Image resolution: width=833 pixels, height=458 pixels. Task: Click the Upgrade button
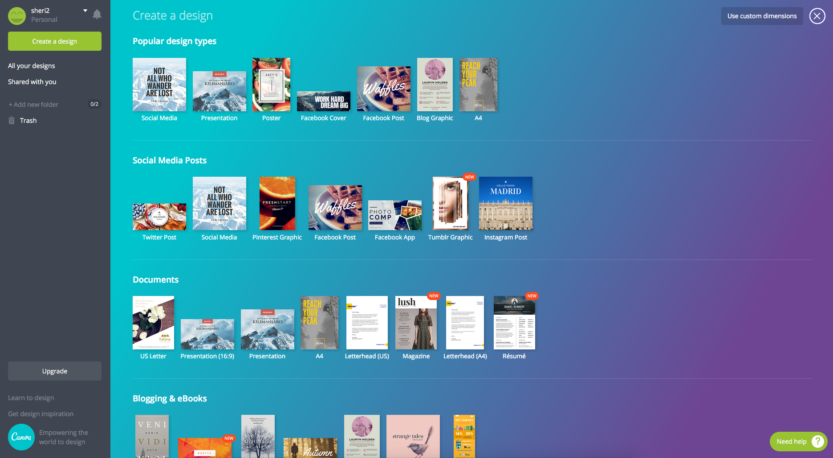[55, 371]
